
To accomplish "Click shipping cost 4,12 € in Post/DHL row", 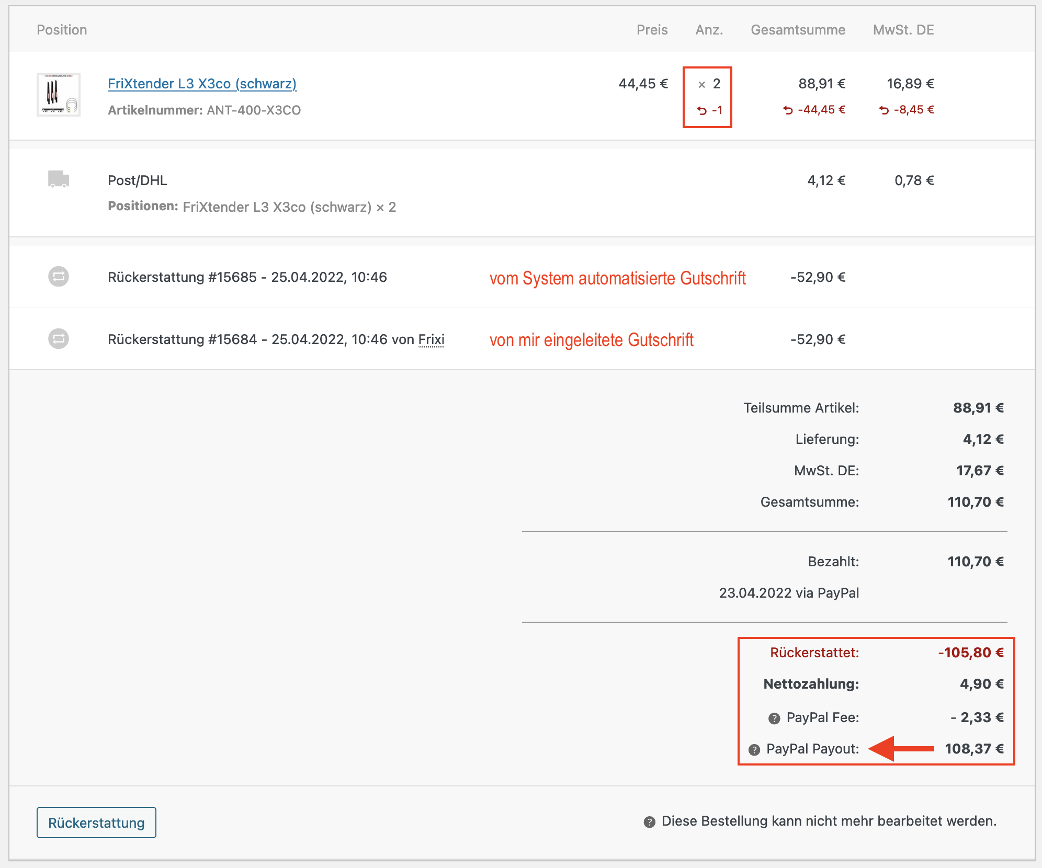I will (x=826, y=180).
